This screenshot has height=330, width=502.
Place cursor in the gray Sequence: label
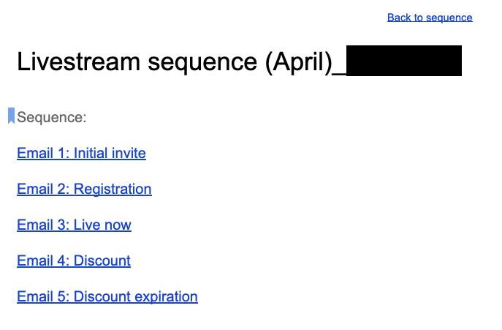[52, 117]
